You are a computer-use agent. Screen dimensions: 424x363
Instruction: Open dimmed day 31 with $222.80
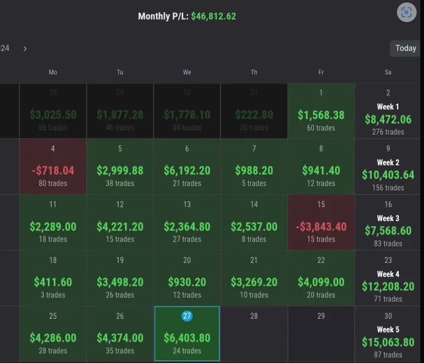click(x=254, y=111)
